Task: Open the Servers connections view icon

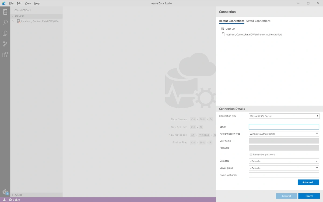Action: [x=5, y=12]
